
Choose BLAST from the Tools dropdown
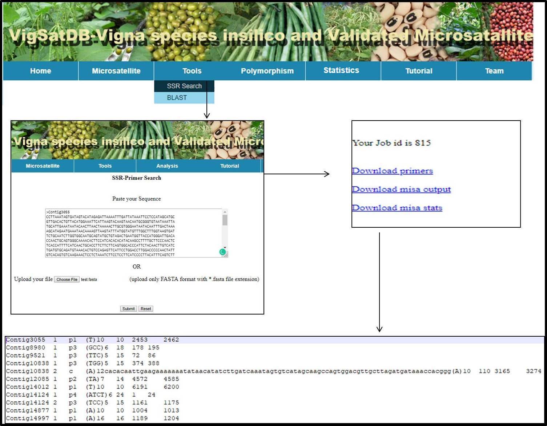point(177,98)
